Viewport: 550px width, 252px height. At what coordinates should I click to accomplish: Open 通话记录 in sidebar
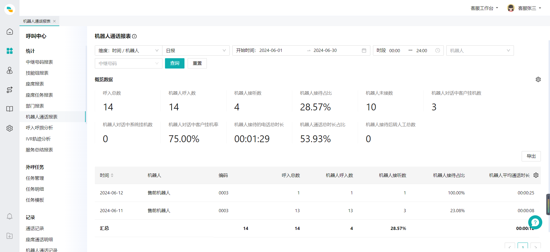[x=35, y=228]
